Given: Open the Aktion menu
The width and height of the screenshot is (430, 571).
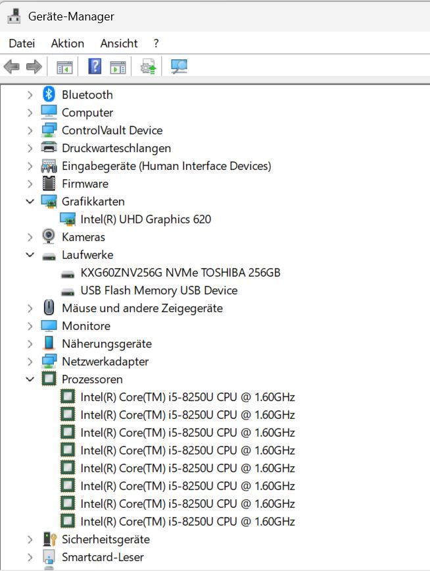Looking at the screenshot, I should pos(68,43).
